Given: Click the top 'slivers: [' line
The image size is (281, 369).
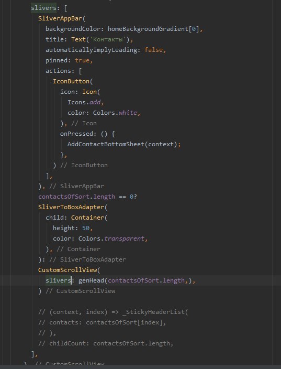Looking at the screenshot, I should pos(49,8).
